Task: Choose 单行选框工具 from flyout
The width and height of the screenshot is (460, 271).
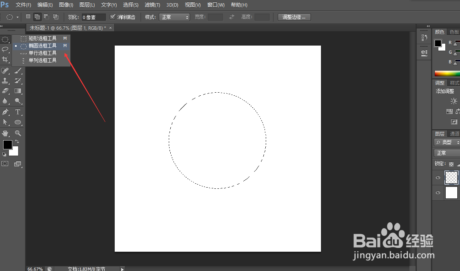Action: click(x=42, y=53)
